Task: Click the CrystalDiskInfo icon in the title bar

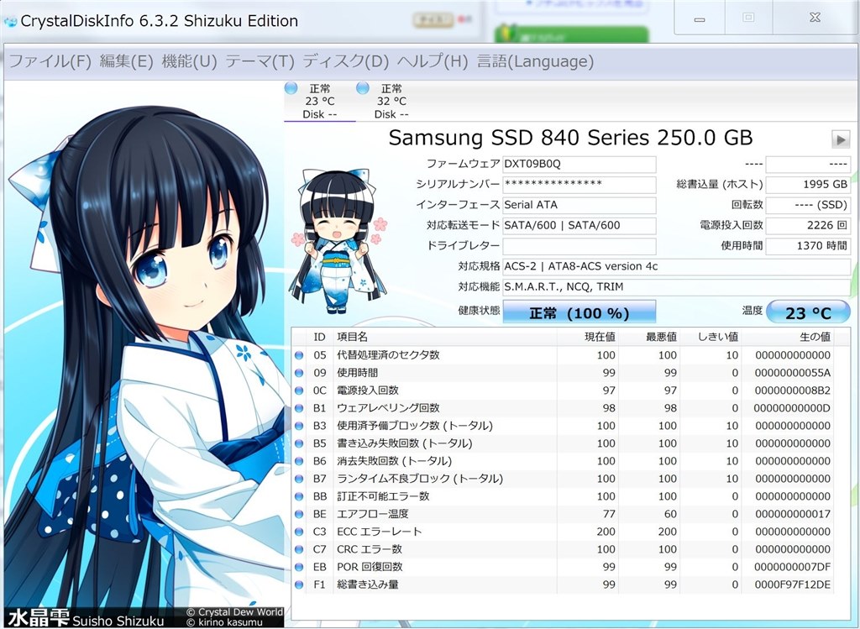Action: [12, 20]
